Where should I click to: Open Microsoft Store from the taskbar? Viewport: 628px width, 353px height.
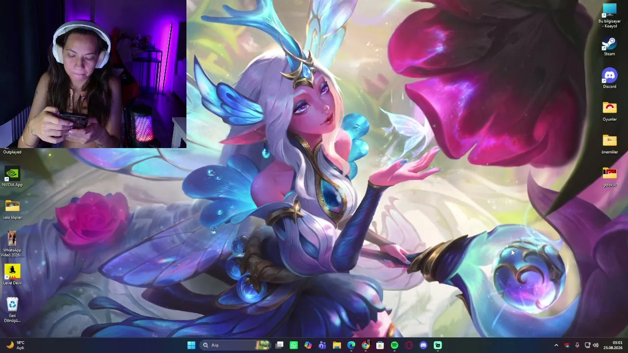(380, 345)
